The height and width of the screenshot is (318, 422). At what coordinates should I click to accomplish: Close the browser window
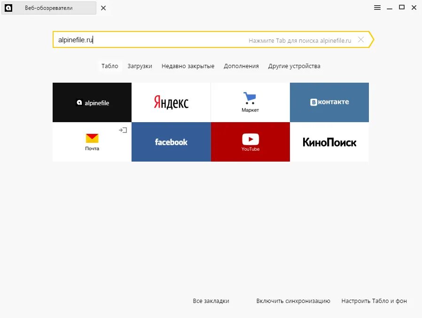pyautogui.click(x=414, y=8)
